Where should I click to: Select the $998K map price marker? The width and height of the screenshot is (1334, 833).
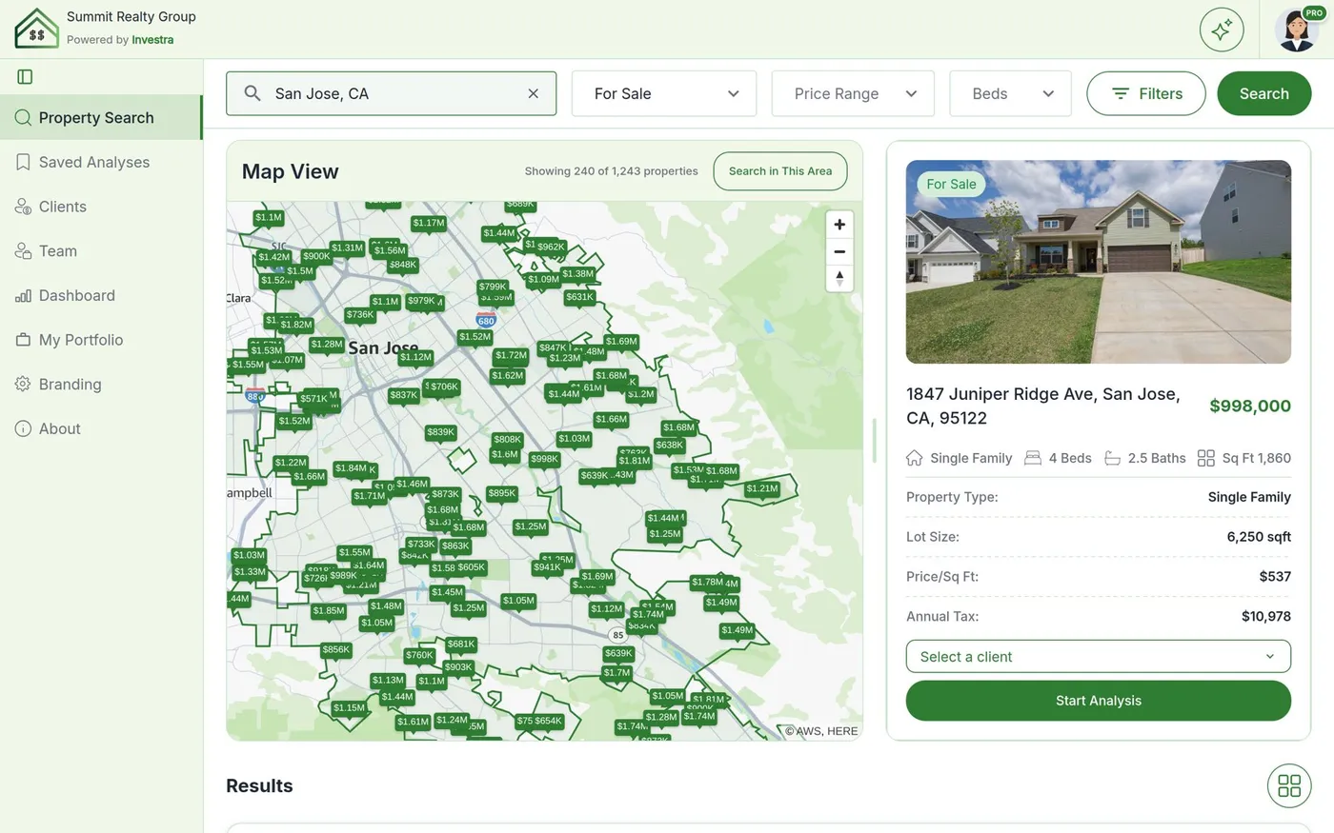tap(544, 459)
